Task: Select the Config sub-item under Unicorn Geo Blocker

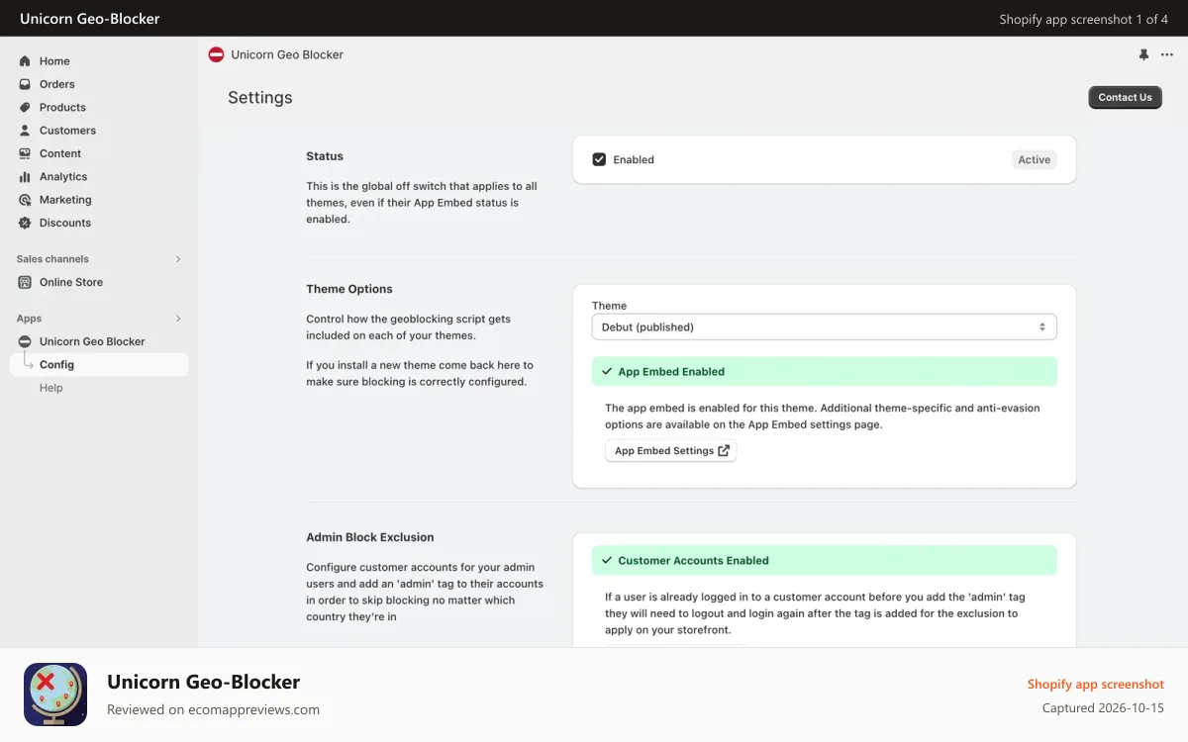Action: tap(99, 364)
